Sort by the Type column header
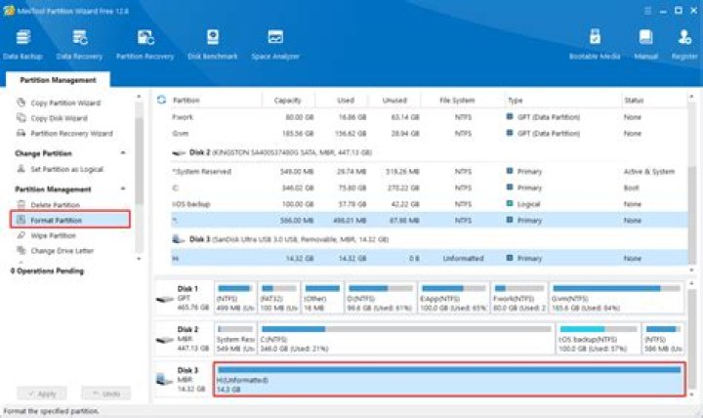The height and width of the screenshot is (418, 703). [516, 100]
